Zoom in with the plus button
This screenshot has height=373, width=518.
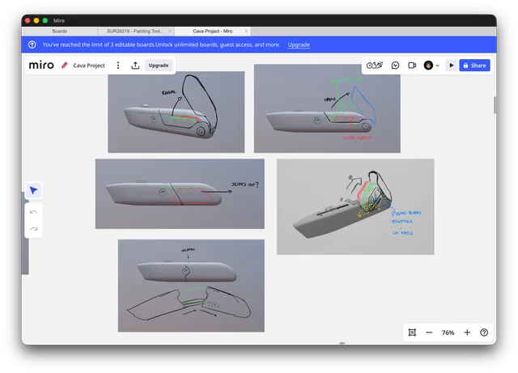pos(467,333)
